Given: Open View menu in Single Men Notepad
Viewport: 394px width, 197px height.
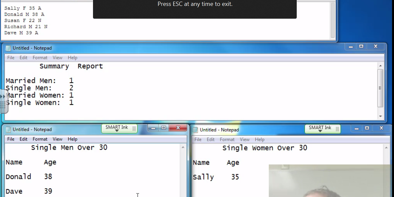Looking at the screenshot, I should [58, 139].
